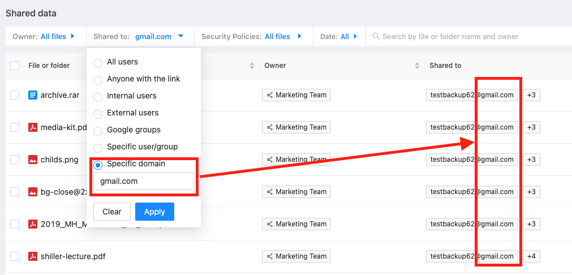Screen dimensions: 572x275
Task: Click the +4 badge for shiller-lecture.pdf
Action: click(531, 256)
